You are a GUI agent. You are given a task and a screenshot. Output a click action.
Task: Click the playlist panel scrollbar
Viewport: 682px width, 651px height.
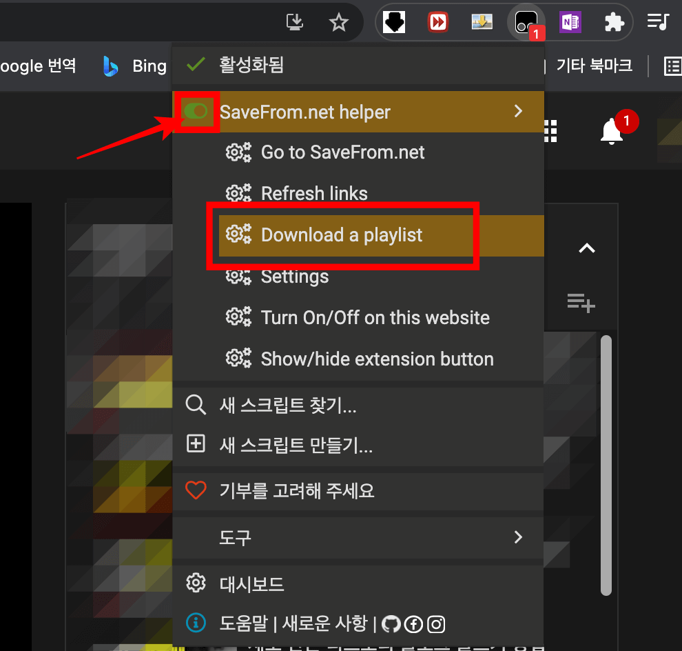coord(606,465)
